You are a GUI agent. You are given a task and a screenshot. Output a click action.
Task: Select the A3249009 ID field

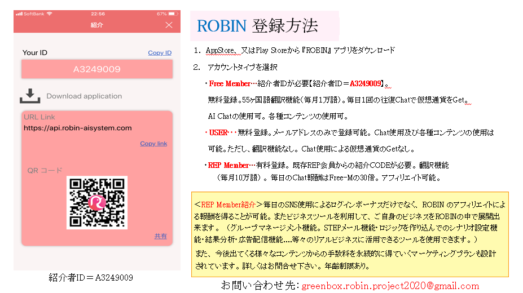click(x=97, y=69)
